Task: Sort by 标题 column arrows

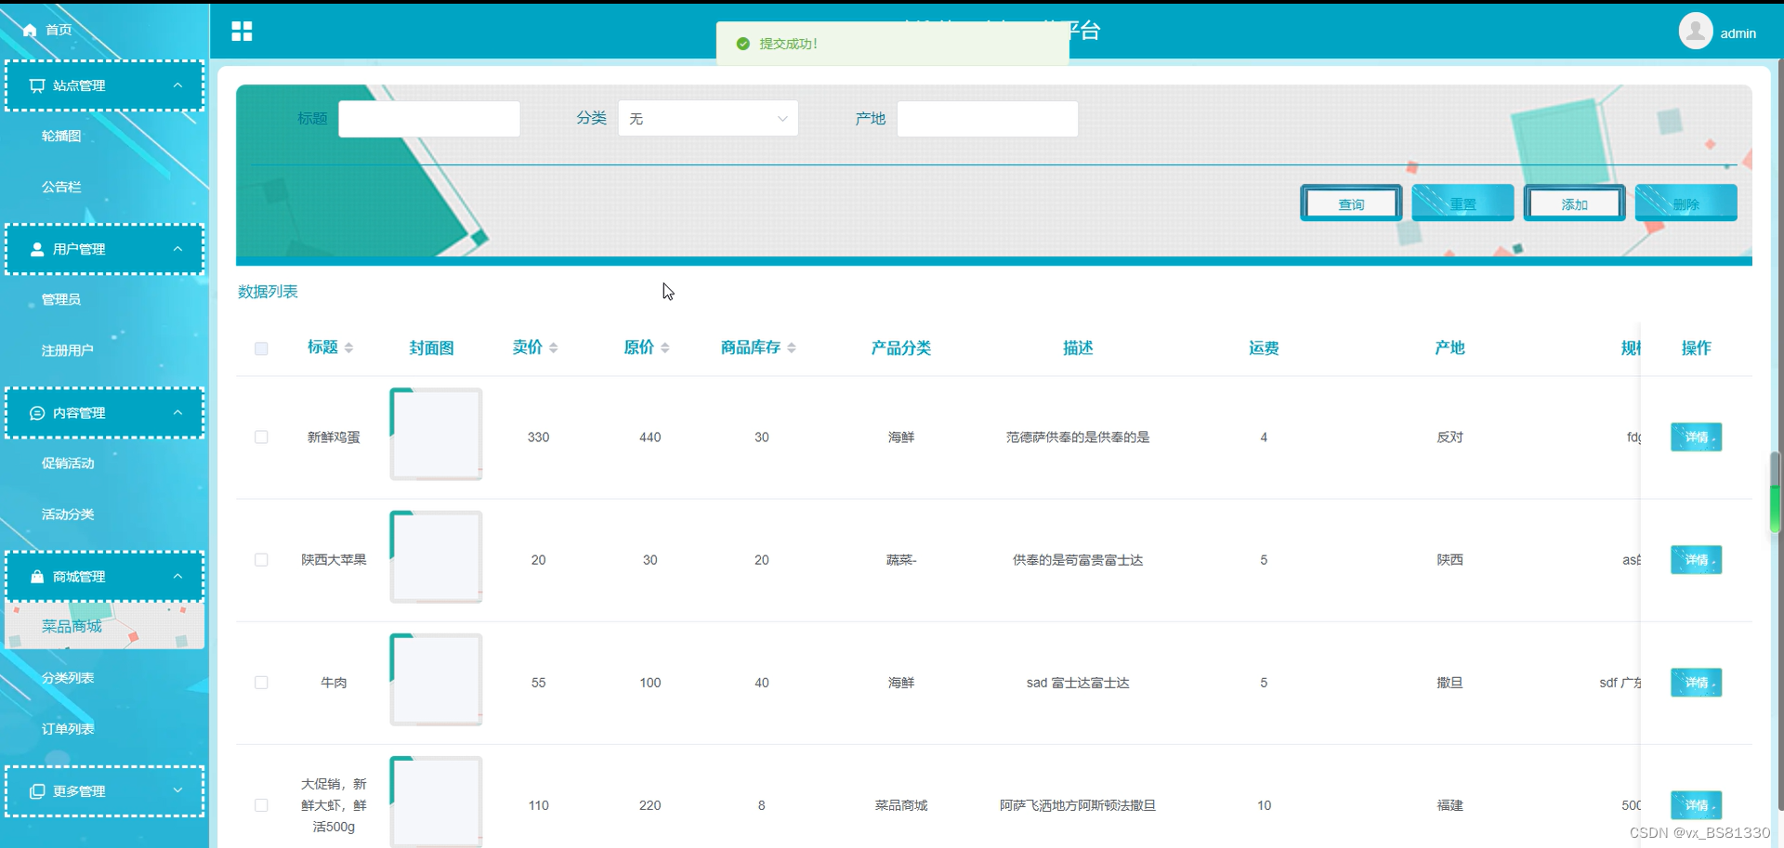Action: click(x=349, y=347)
